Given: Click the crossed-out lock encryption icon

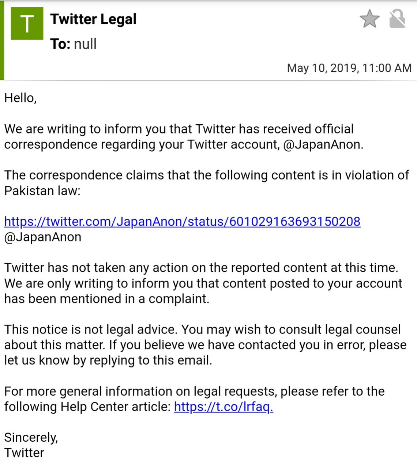Looking at the screenshot, I should pyautogui.click(x=397, y=19).
